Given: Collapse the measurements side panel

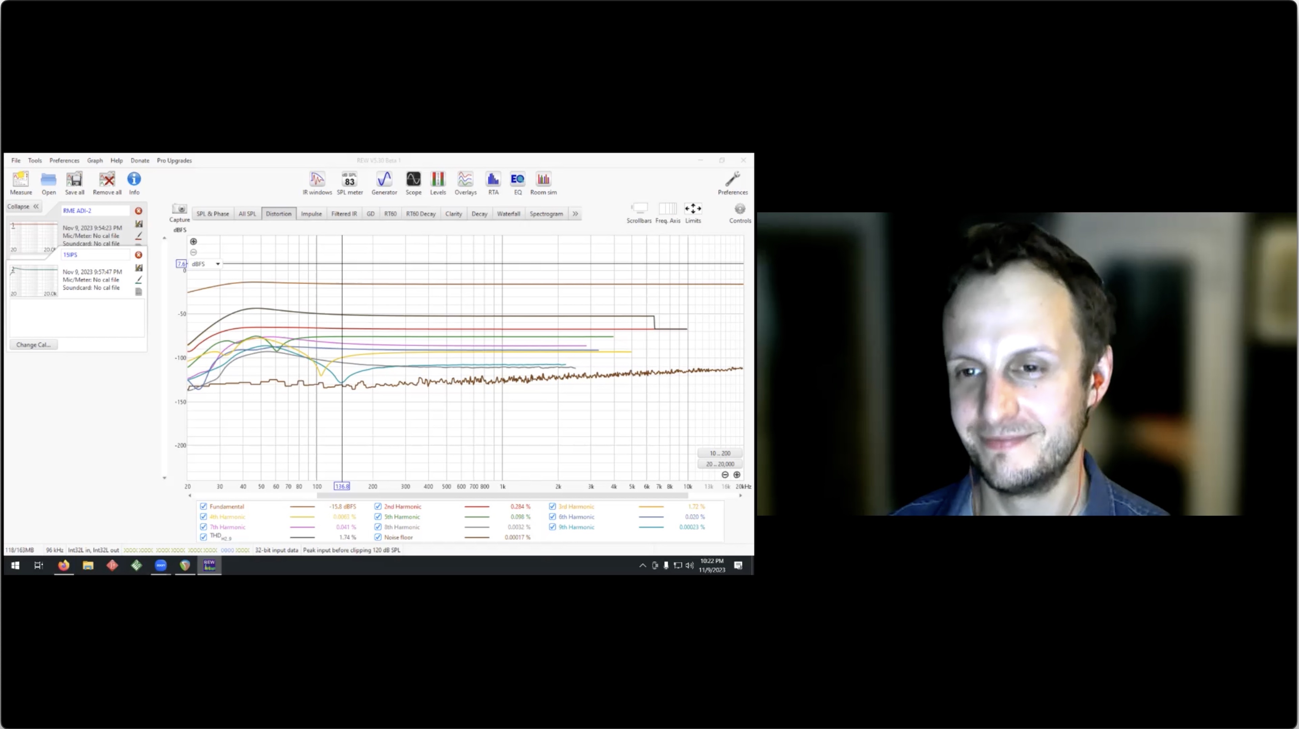Looking at the screenshot, I should (x=23, y=206).
